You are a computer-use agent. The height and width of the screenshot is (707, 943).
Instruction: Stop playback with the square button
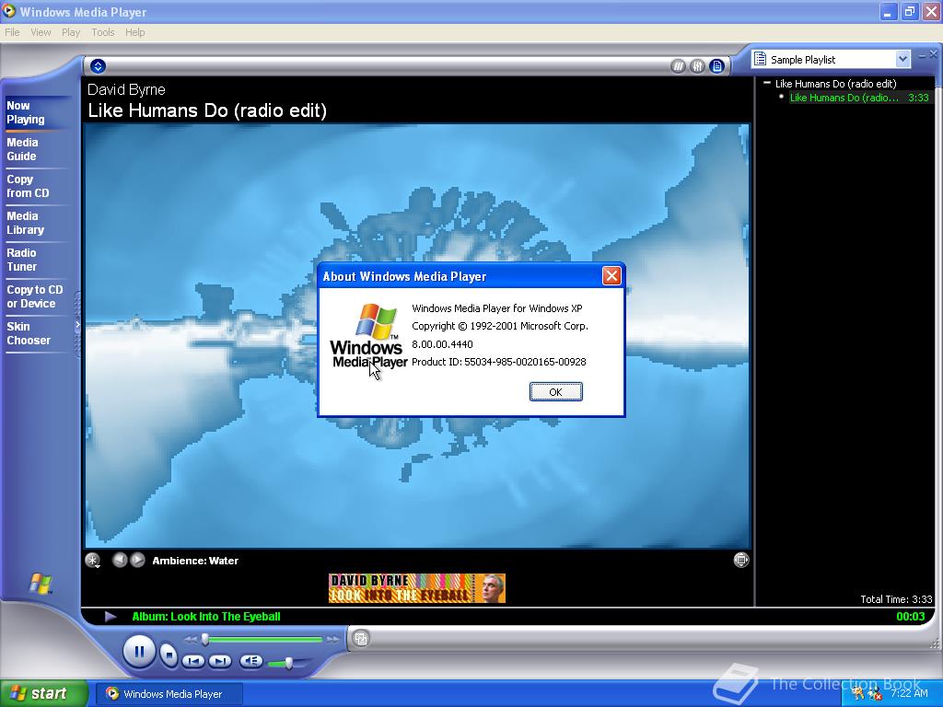[169, 655]
